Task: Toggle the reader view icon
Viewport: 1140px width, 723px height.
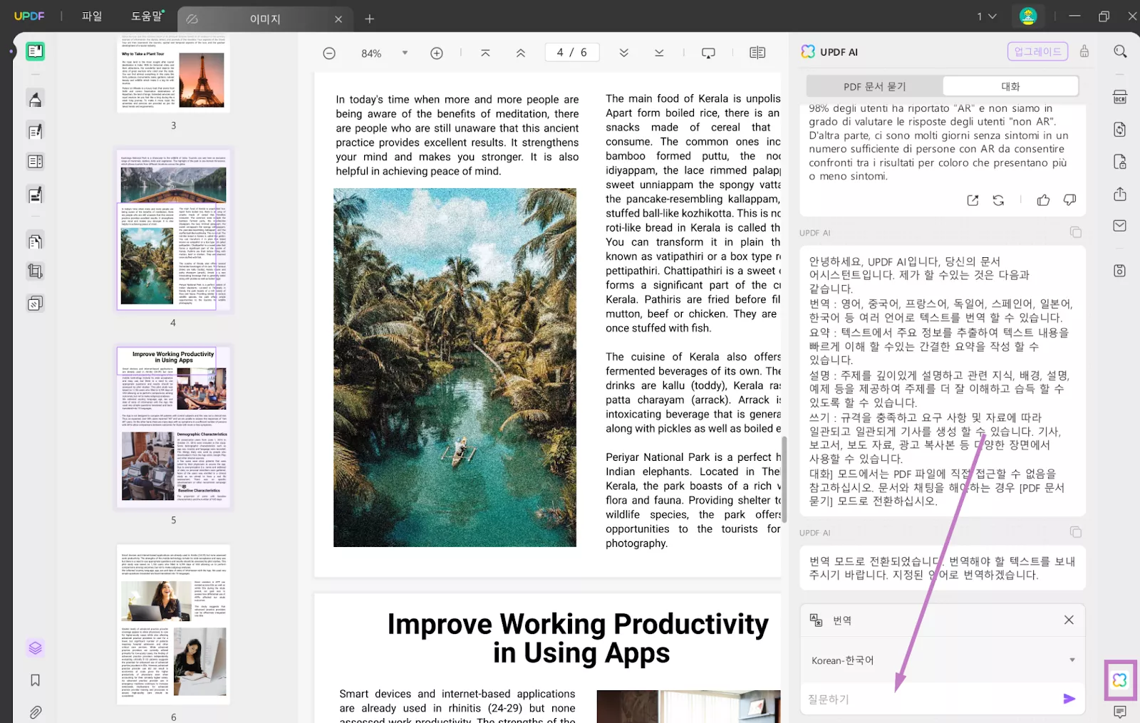Action: (x=757, y=53)
